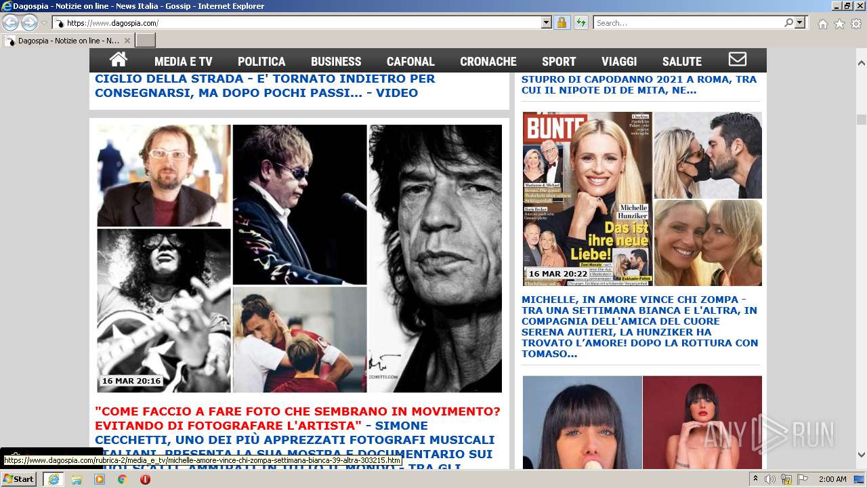Open the SPORT section
Viewport: 867px width, 488px height.
[x=559, y=61]
